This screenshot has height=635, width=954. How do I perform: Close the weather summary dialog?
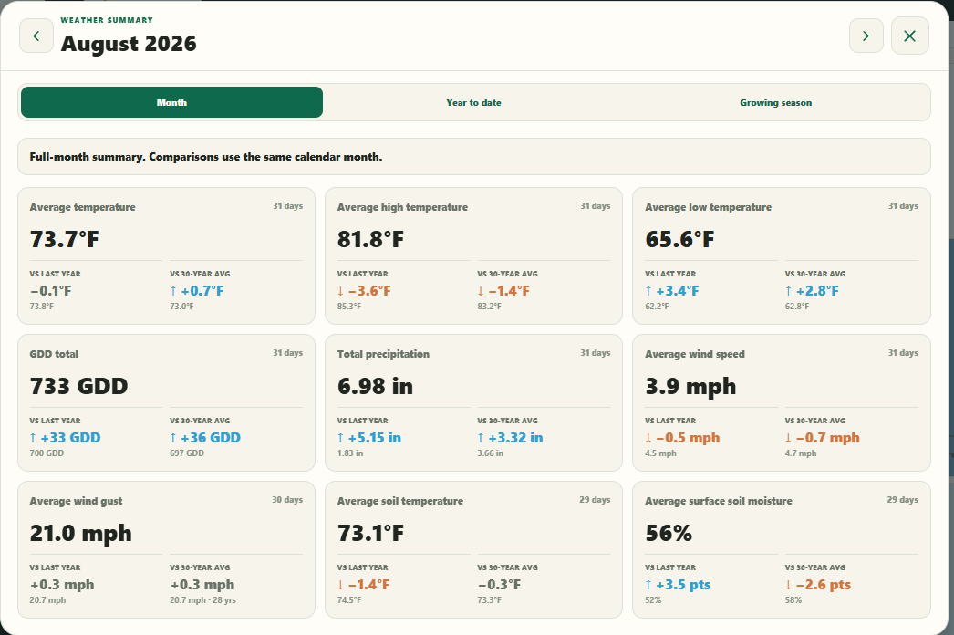pyautogui.click(x=909, y=36)
